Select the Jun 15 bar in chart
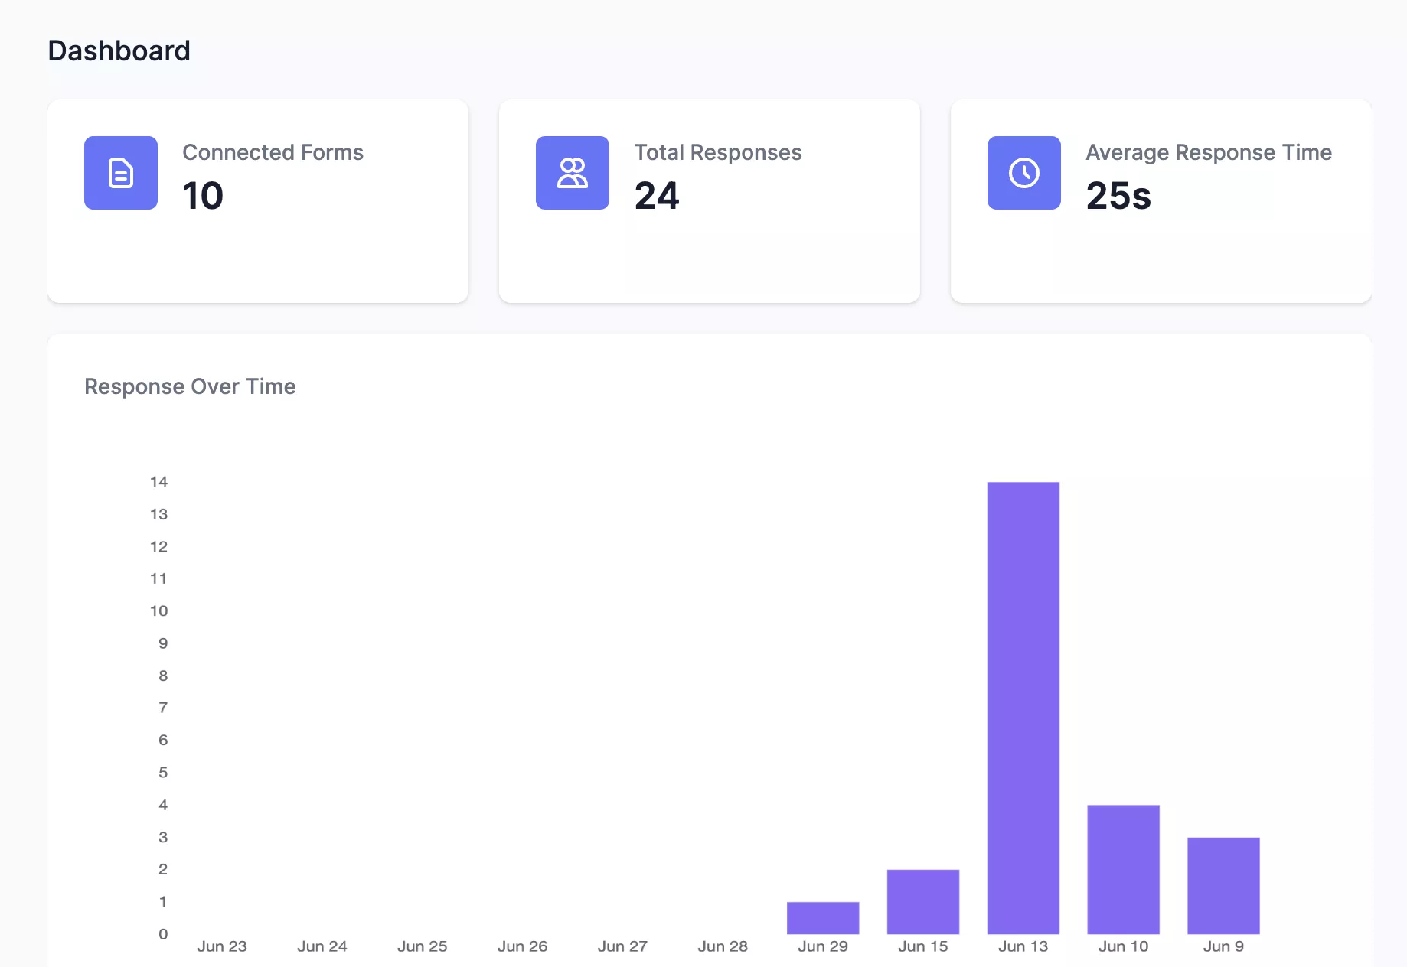Image resolution: width=1407 pixels, height=967 pixels. point(922,901)
